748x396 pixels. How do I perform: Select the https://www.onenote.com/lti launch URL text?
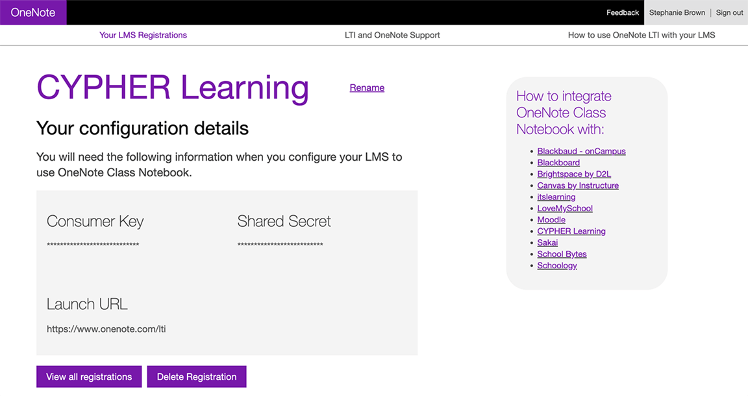coord(106,329)
